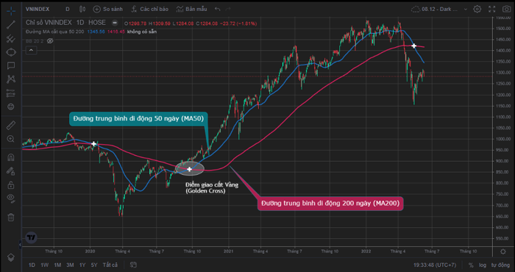Select the text annotation tool
Image resolution: width=515 pixels, height=272 pixels.
click(x=11, y=65)
